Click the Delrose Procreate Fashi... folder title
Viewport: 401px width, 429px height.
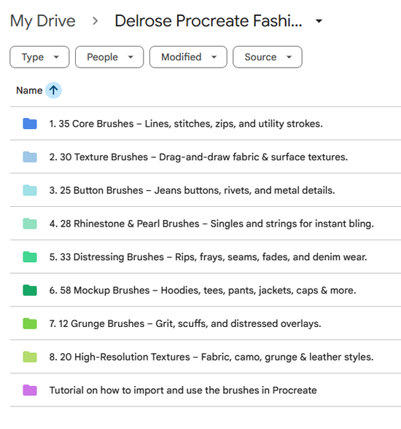point(209,21)
